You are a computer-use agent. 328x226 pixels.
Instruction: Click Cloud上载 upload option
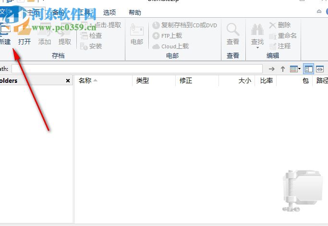(x=170, y=46)
